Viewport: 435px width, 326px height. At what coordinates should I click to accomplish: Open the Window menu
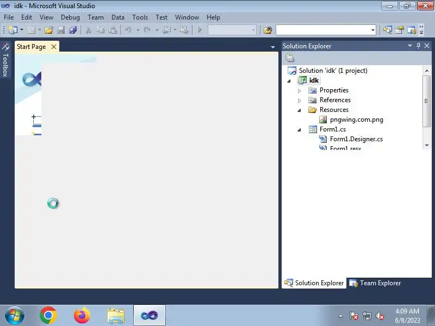(x=187, y=17)
